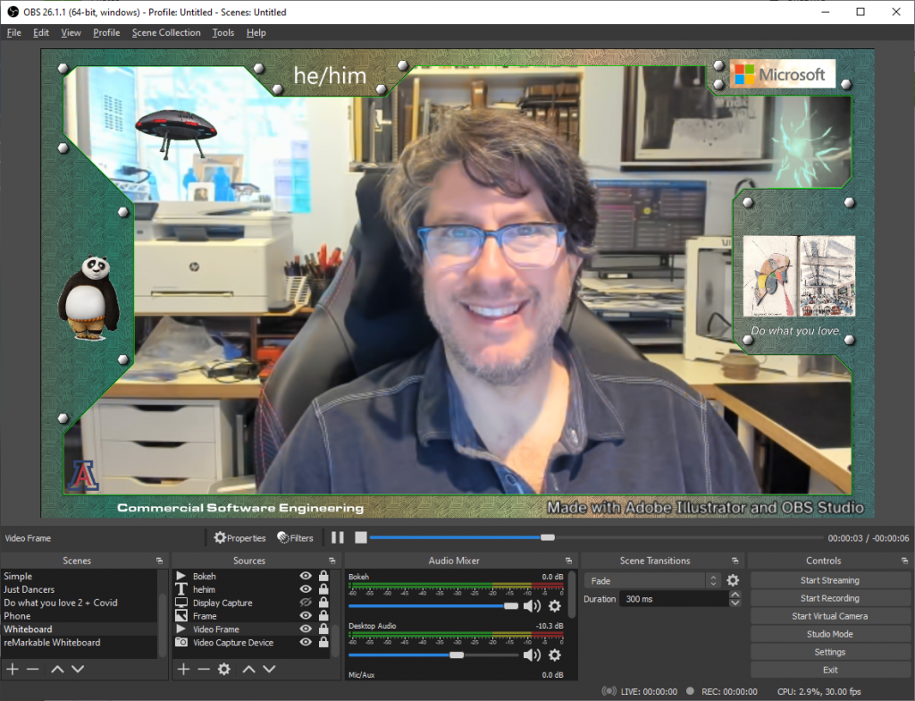Click the Bokeh volume slider
The height and width of the screenshot is (701, 915).
click(x=433, y=606)
